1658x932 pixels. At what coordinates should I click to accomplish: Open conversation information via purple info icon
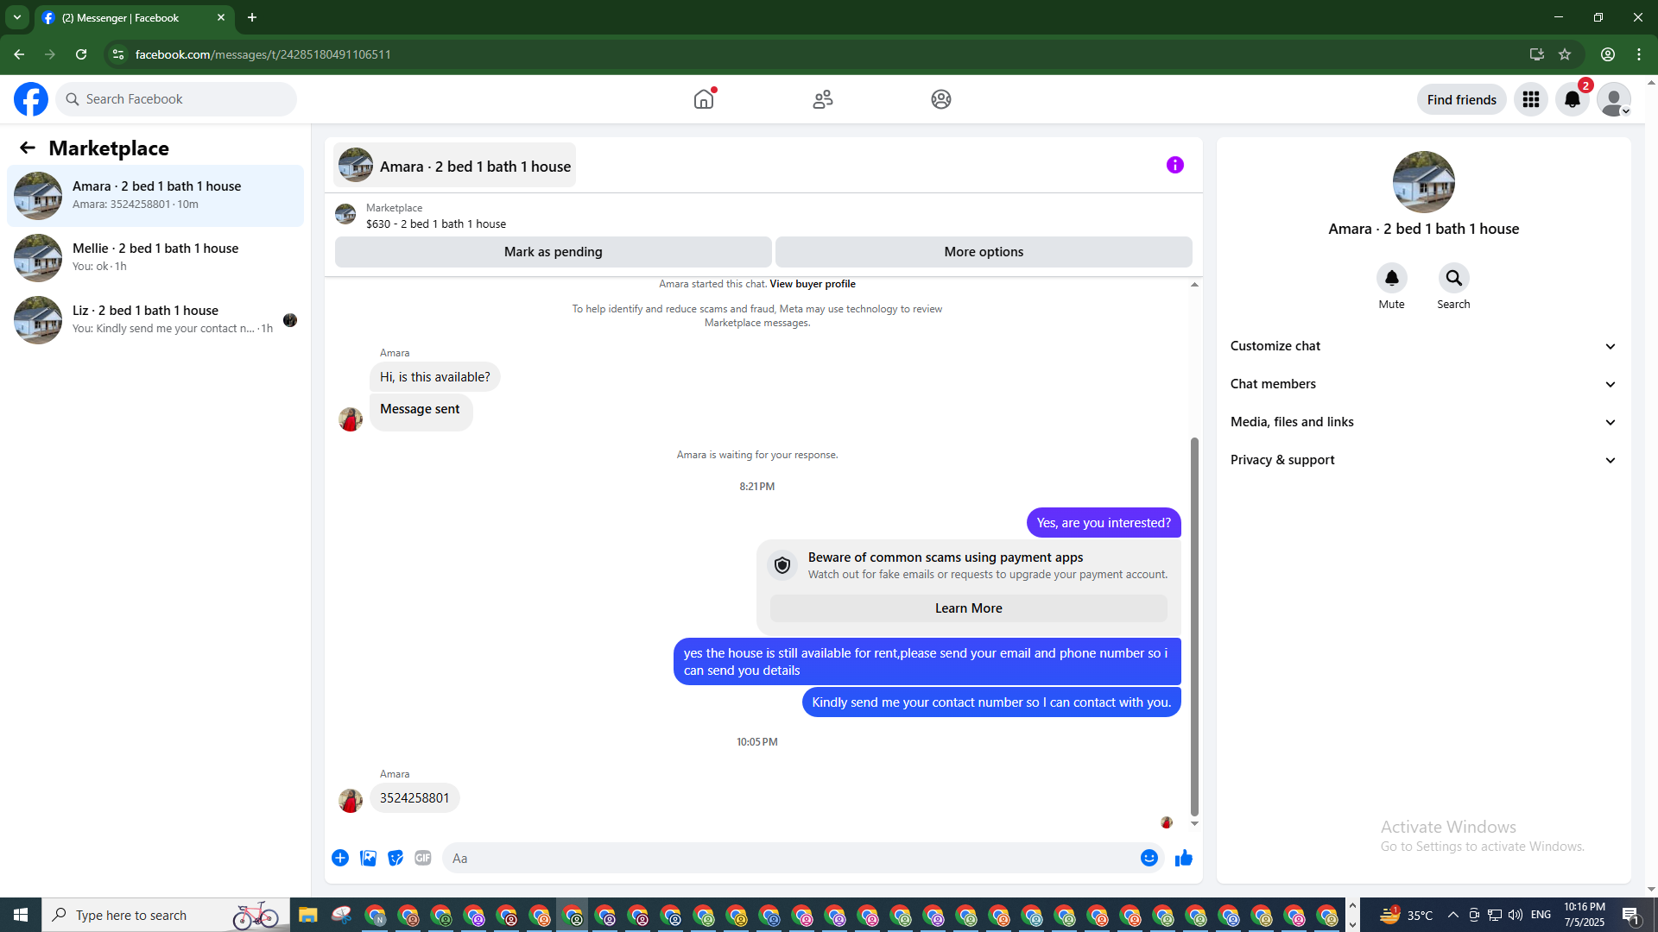1174,165
